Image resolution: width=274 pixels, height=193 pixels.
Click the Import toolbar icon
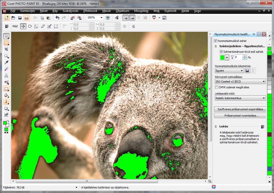click(73, 18)
